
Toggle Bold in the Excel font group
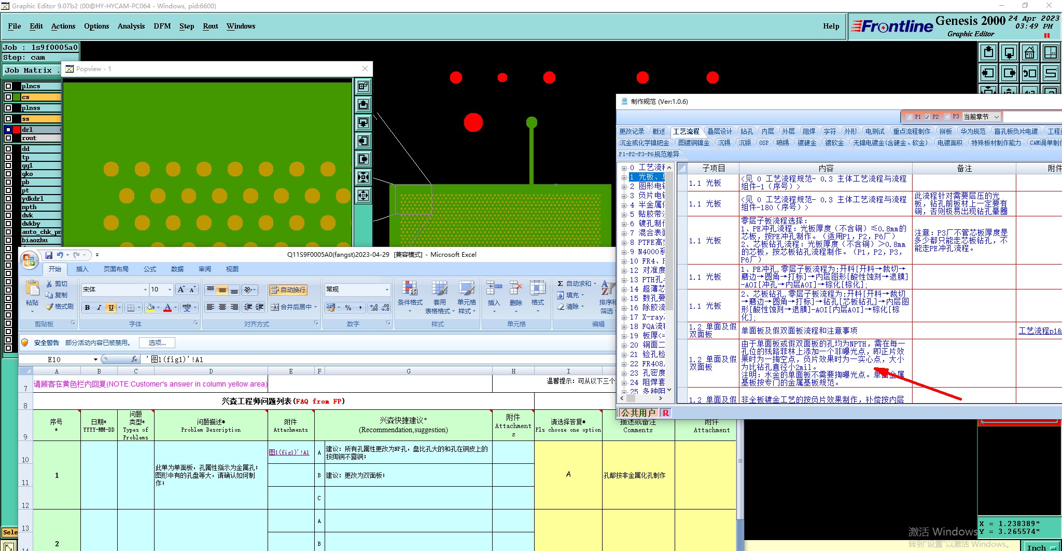click(87, 308)
